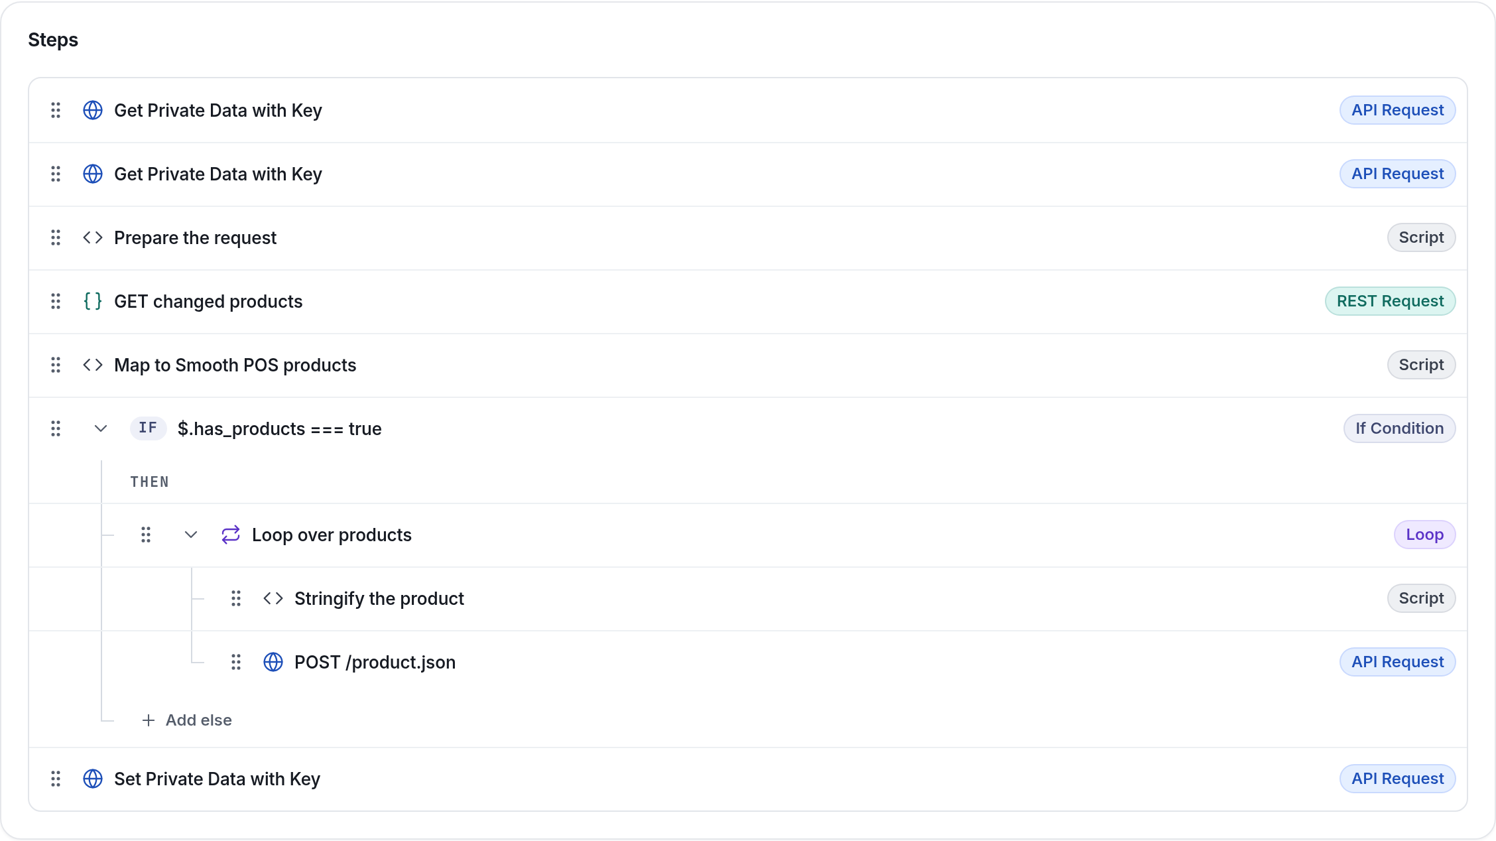Click the API Request tag on the first step

[1397, 110]
